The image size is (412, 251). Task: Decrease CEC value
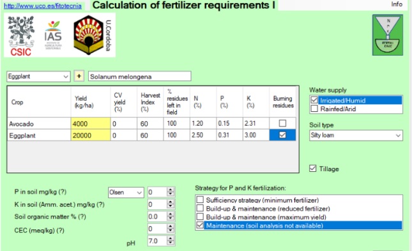(171, 231)
